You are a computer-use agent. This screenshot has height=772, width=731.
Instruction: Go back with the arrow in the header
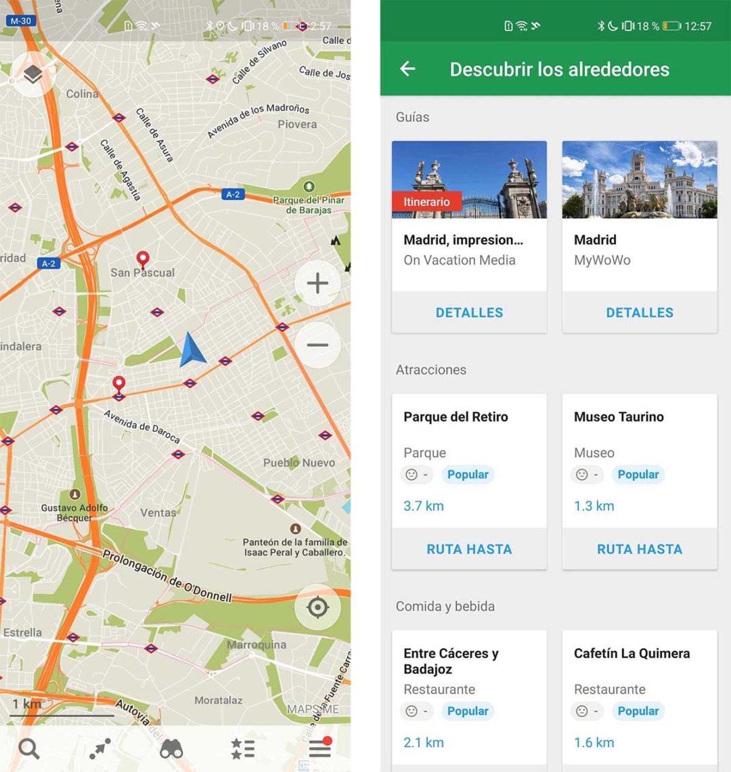407,68
